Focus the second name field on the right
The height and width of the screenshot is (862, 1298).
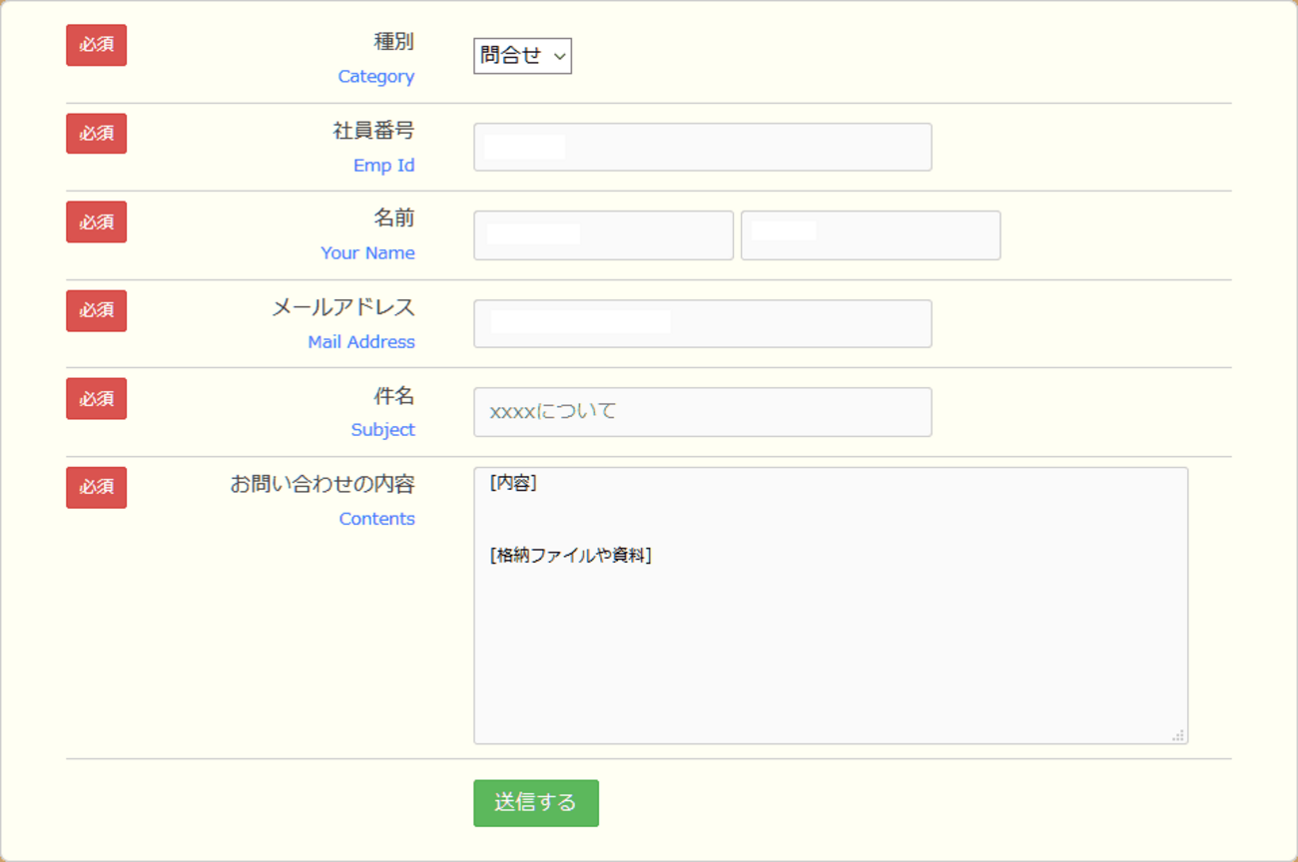[x=870, y=235]
